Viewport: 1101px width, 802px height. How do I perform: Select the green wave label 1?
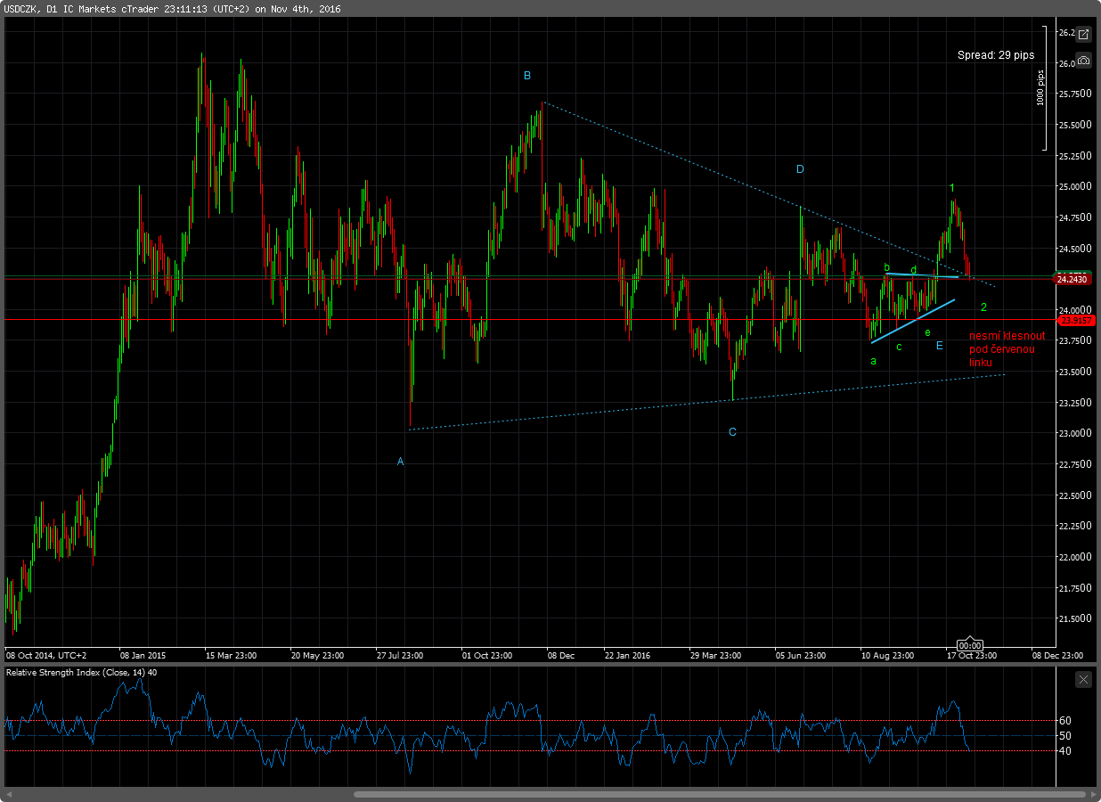click(x=951, y=188)
